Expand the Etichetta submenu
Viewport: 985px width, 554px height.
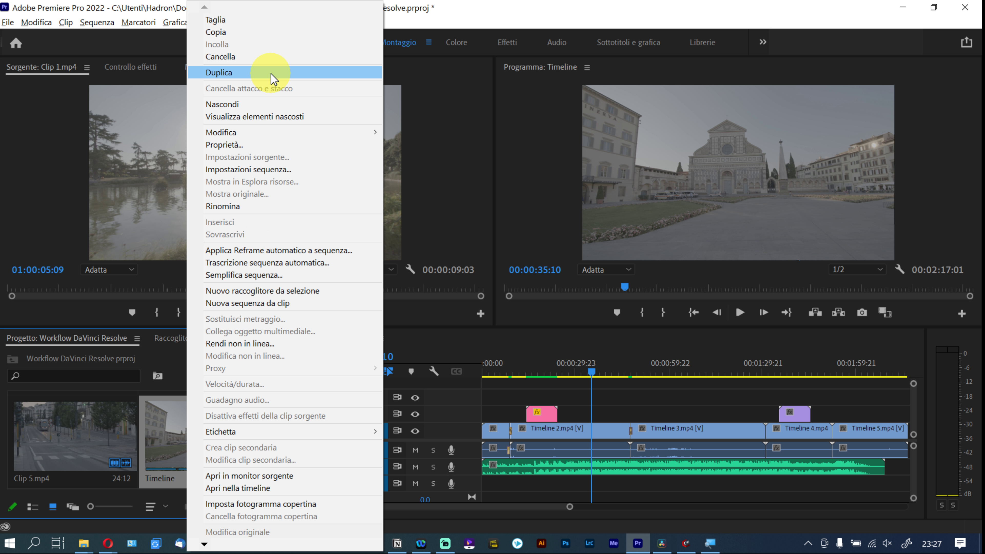click(x=285, y=432)
